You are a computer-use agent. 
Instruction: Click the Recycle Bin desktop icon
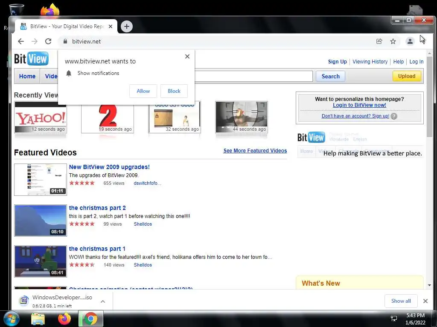click(x=17, y=9)
